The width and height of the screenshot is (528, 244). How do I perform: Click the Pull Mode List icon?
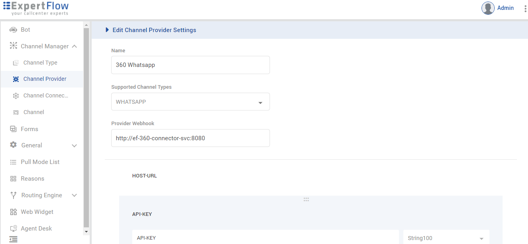13,162
